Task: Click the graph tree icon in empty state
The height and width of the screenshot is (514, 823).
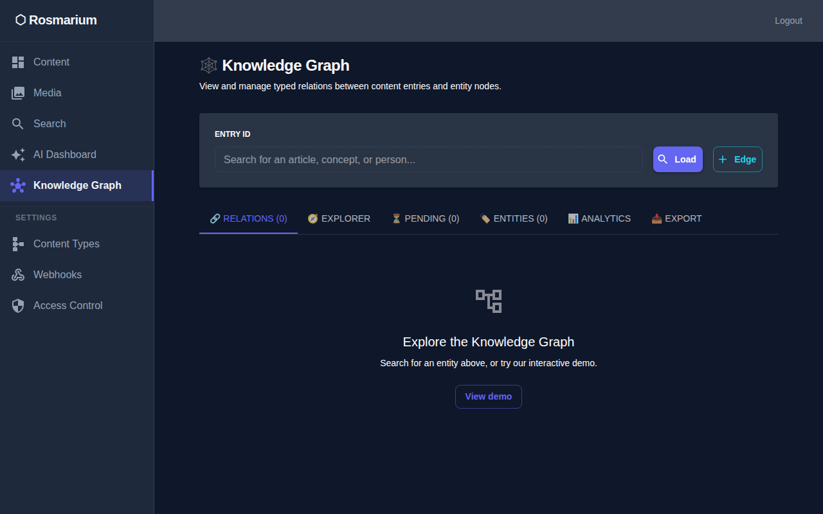Action: click(489, 301)
